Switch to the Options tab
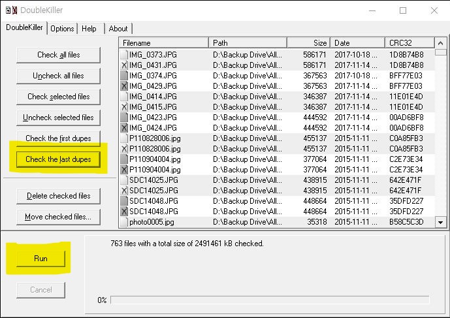The width and height of the screenshot is (450, 318). [62, 29]
